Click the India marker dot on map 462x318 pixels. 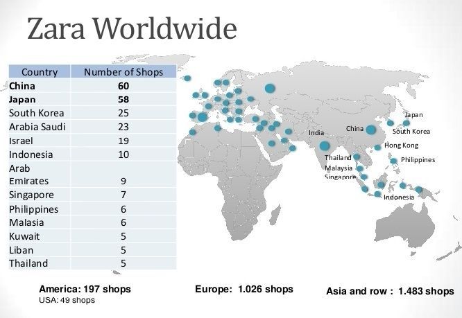pos(324,146)
